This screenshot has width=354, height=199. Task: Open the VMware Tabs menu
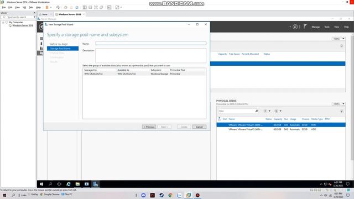pyautogui.click(x=31, y=7)
